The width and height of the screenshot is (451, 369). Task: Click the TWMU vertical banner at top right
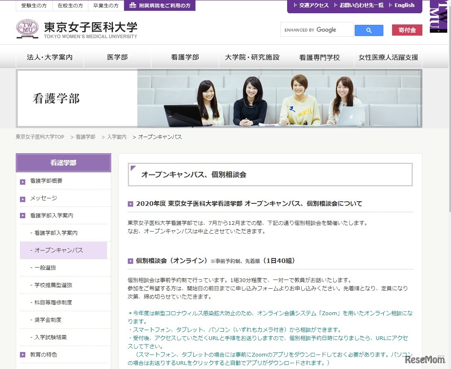(439, 17)
